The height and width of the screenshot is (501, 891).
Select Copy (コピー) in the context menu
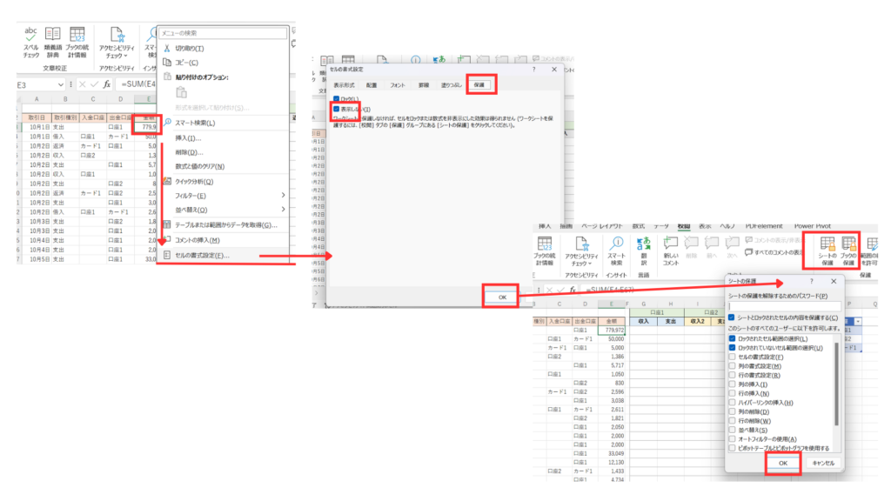pyautogui.click(x=186, y=63)
